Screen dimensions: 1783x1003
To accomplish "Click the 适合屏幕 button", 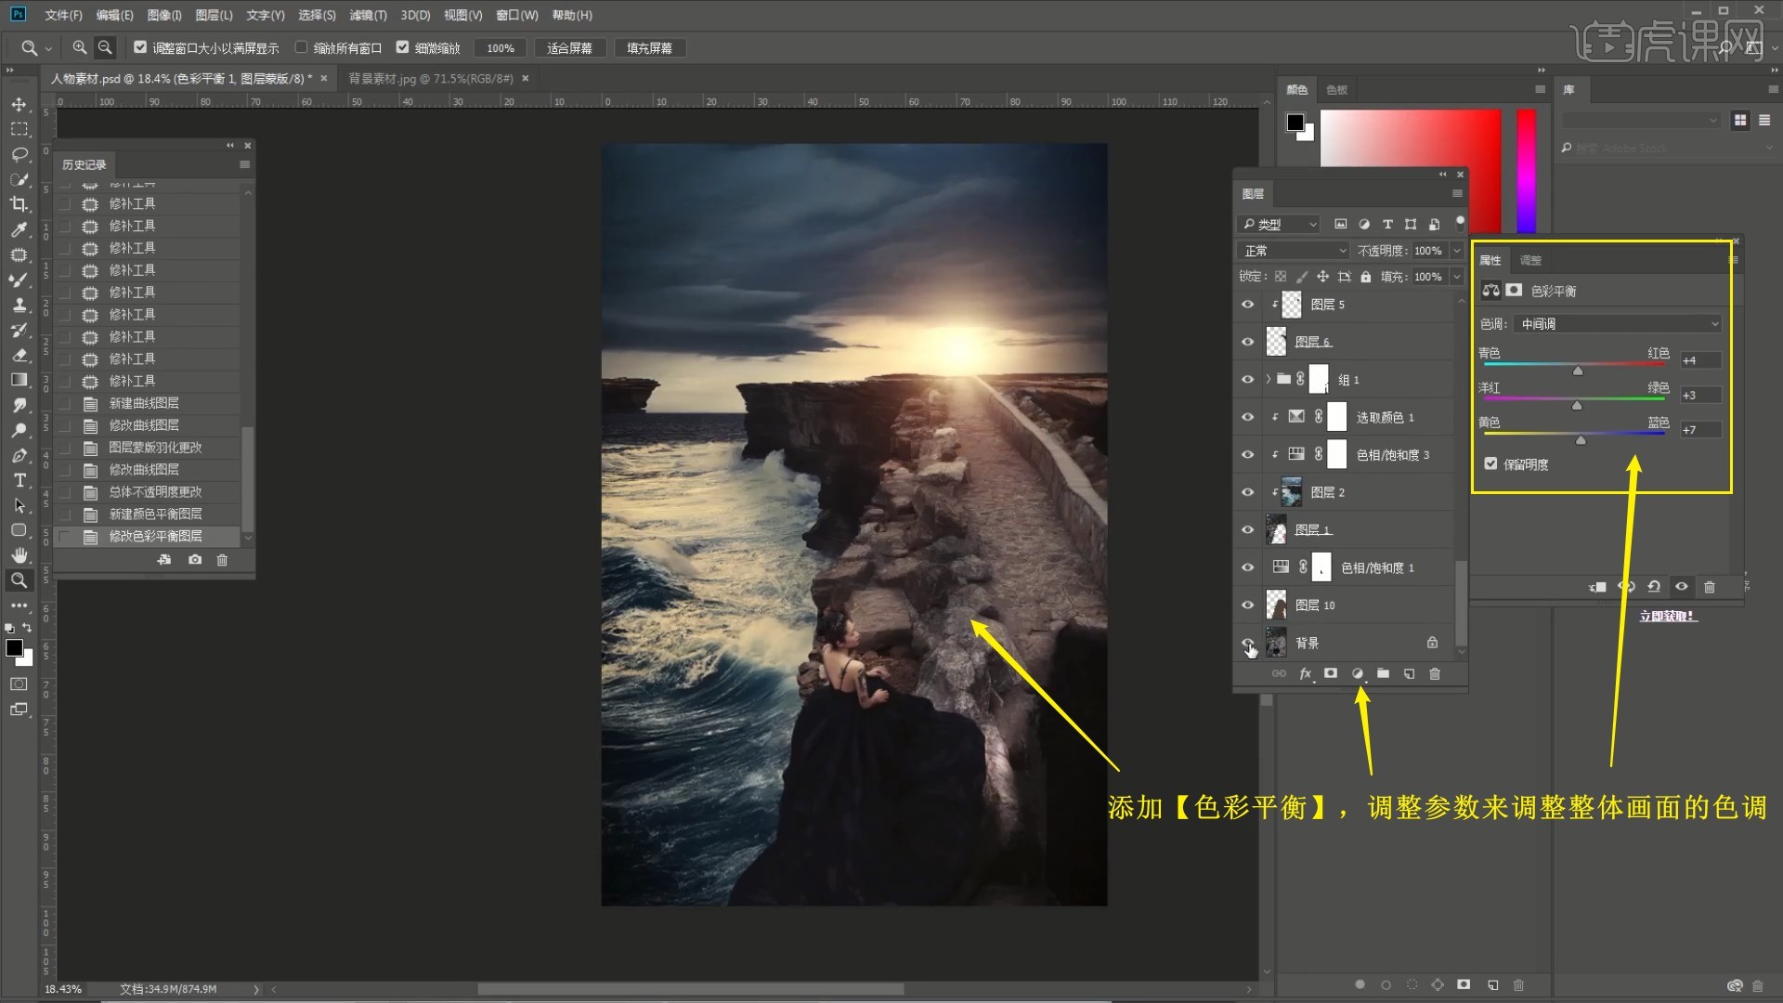I will [x=569, y=48].
